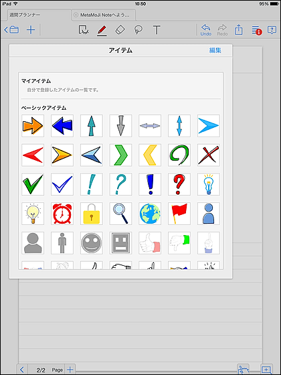281x375 pixels.
Task: Select the Lasso tool
Action: 138,30
